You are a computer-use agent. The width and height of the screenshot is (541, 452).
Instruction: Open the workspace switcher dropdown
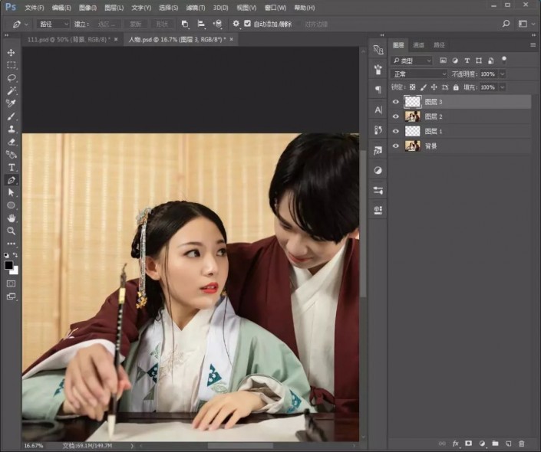tap(526, 24)
